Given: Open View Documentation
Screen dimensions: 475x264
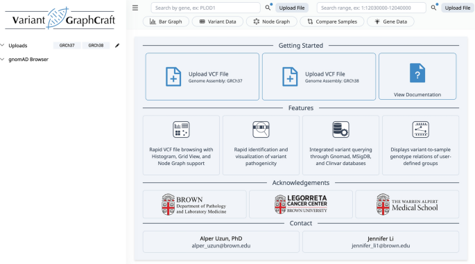Looking at the screenshot, I should [x=417, y=76].
